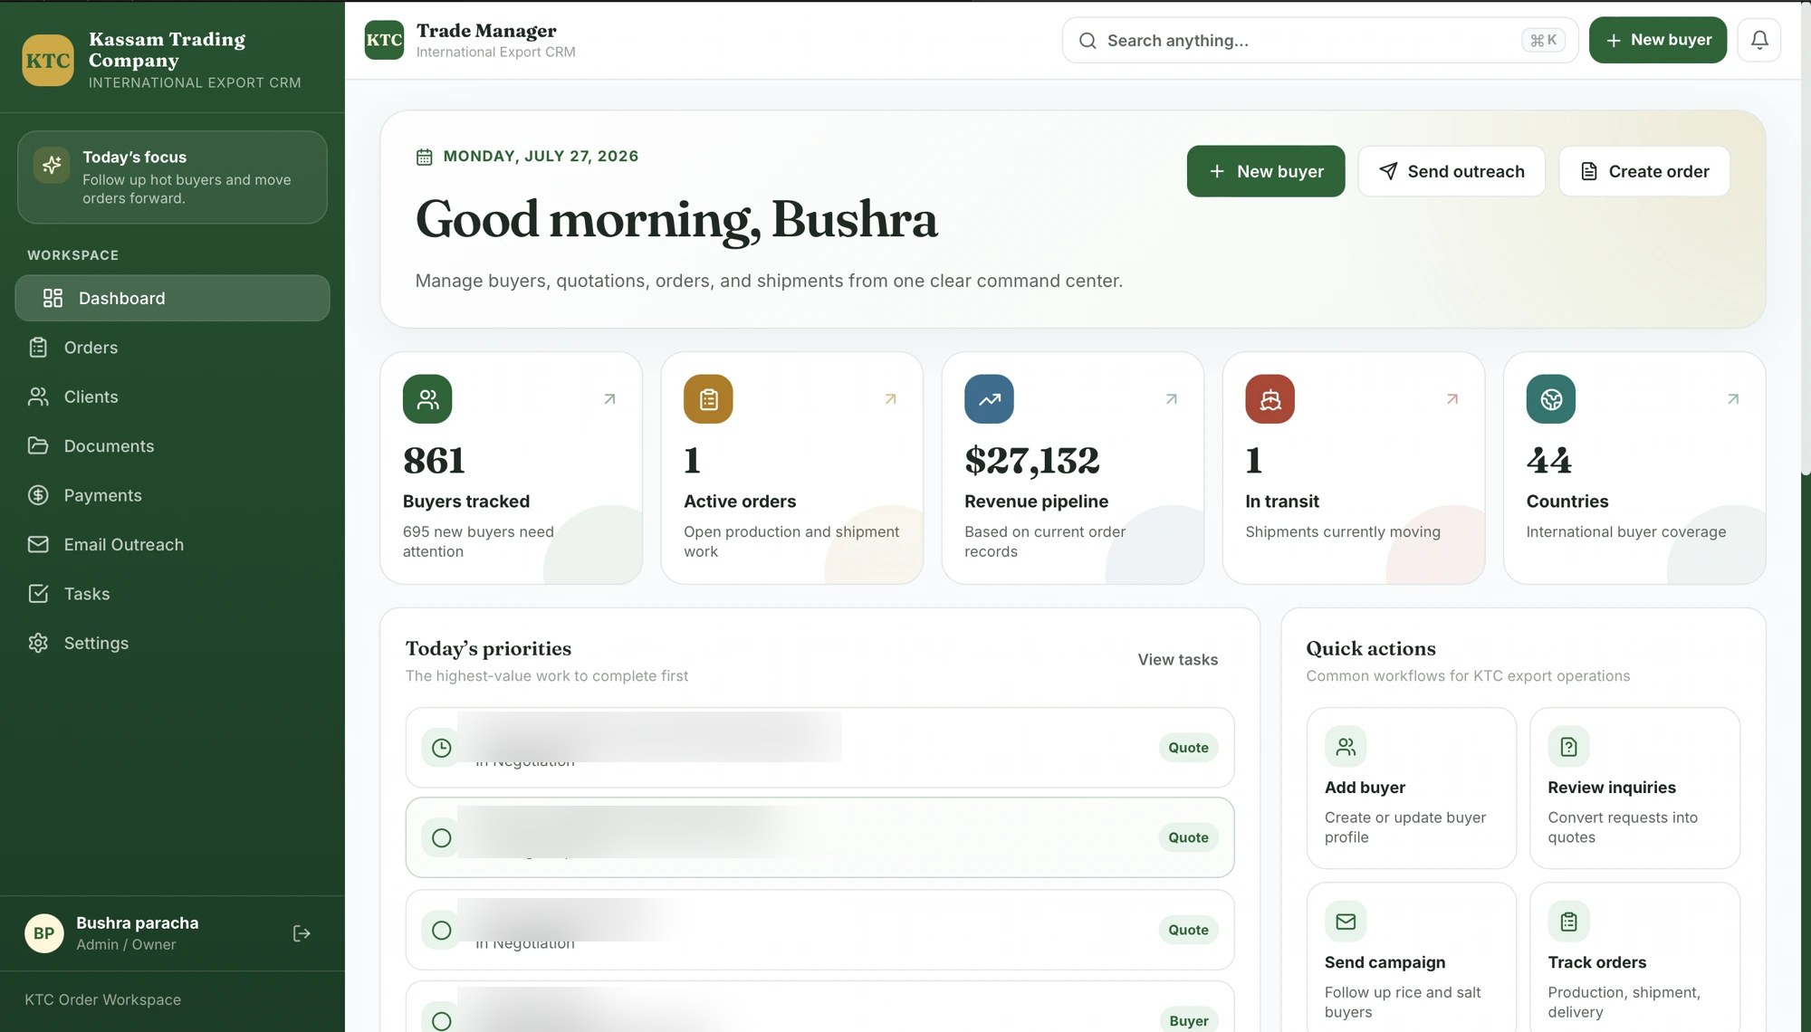Open Email Outreach section
This screenshot has width=1811, height=1032.
tap(172, 545)
